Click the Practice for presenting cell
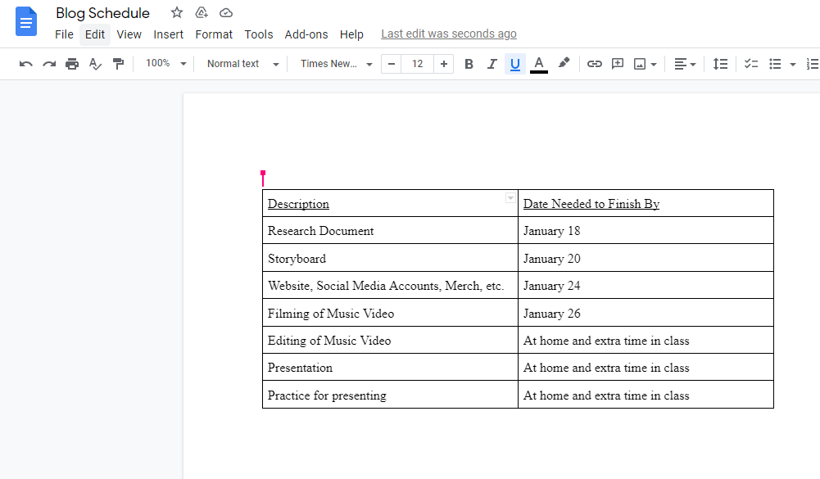 pyautogui.click(x=390, y=395)
